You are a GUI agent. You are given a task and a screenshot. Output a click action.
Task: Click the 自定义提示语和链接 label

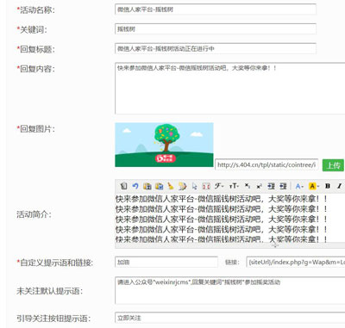coord(54,263)
